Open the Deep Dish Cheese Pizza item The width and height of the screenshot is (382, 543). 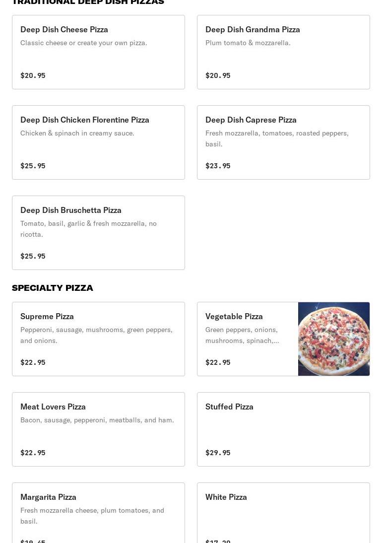coord(98,52)
